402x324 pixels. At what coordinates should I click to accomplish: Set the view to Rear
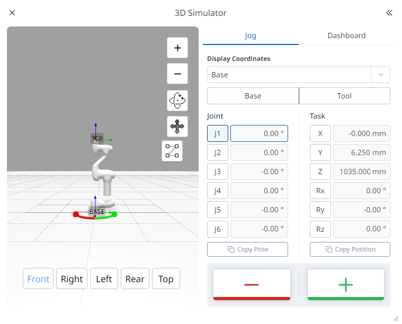(x=135, y=278)
